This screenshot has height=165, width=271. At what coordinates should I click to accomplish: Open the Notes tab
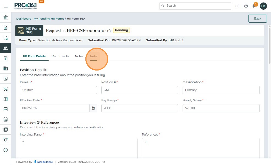pos(79,56)
